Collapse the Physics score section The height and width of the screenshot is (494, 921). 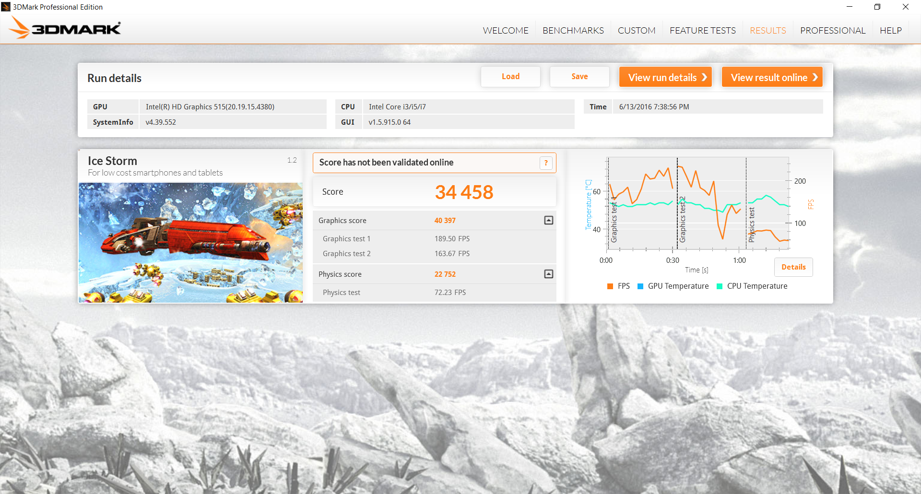(x=549, y=274)
